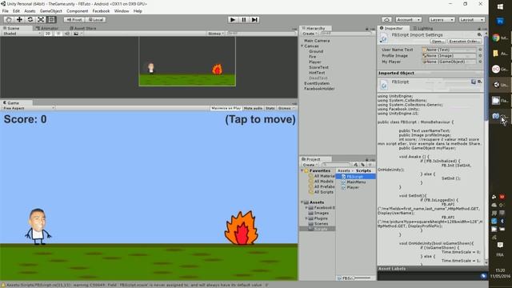This screenshot has width=512, height=288.
Task: Click the Windows Start button
Action: (500, 6)
